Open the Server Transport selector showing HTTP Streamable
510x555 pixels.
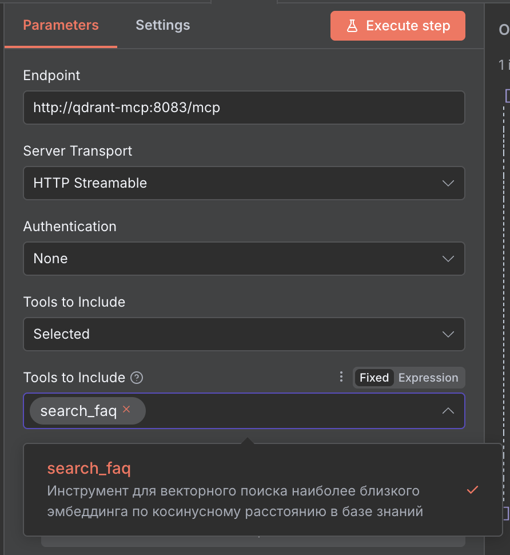pyautogui.click(x=244, y=183)
